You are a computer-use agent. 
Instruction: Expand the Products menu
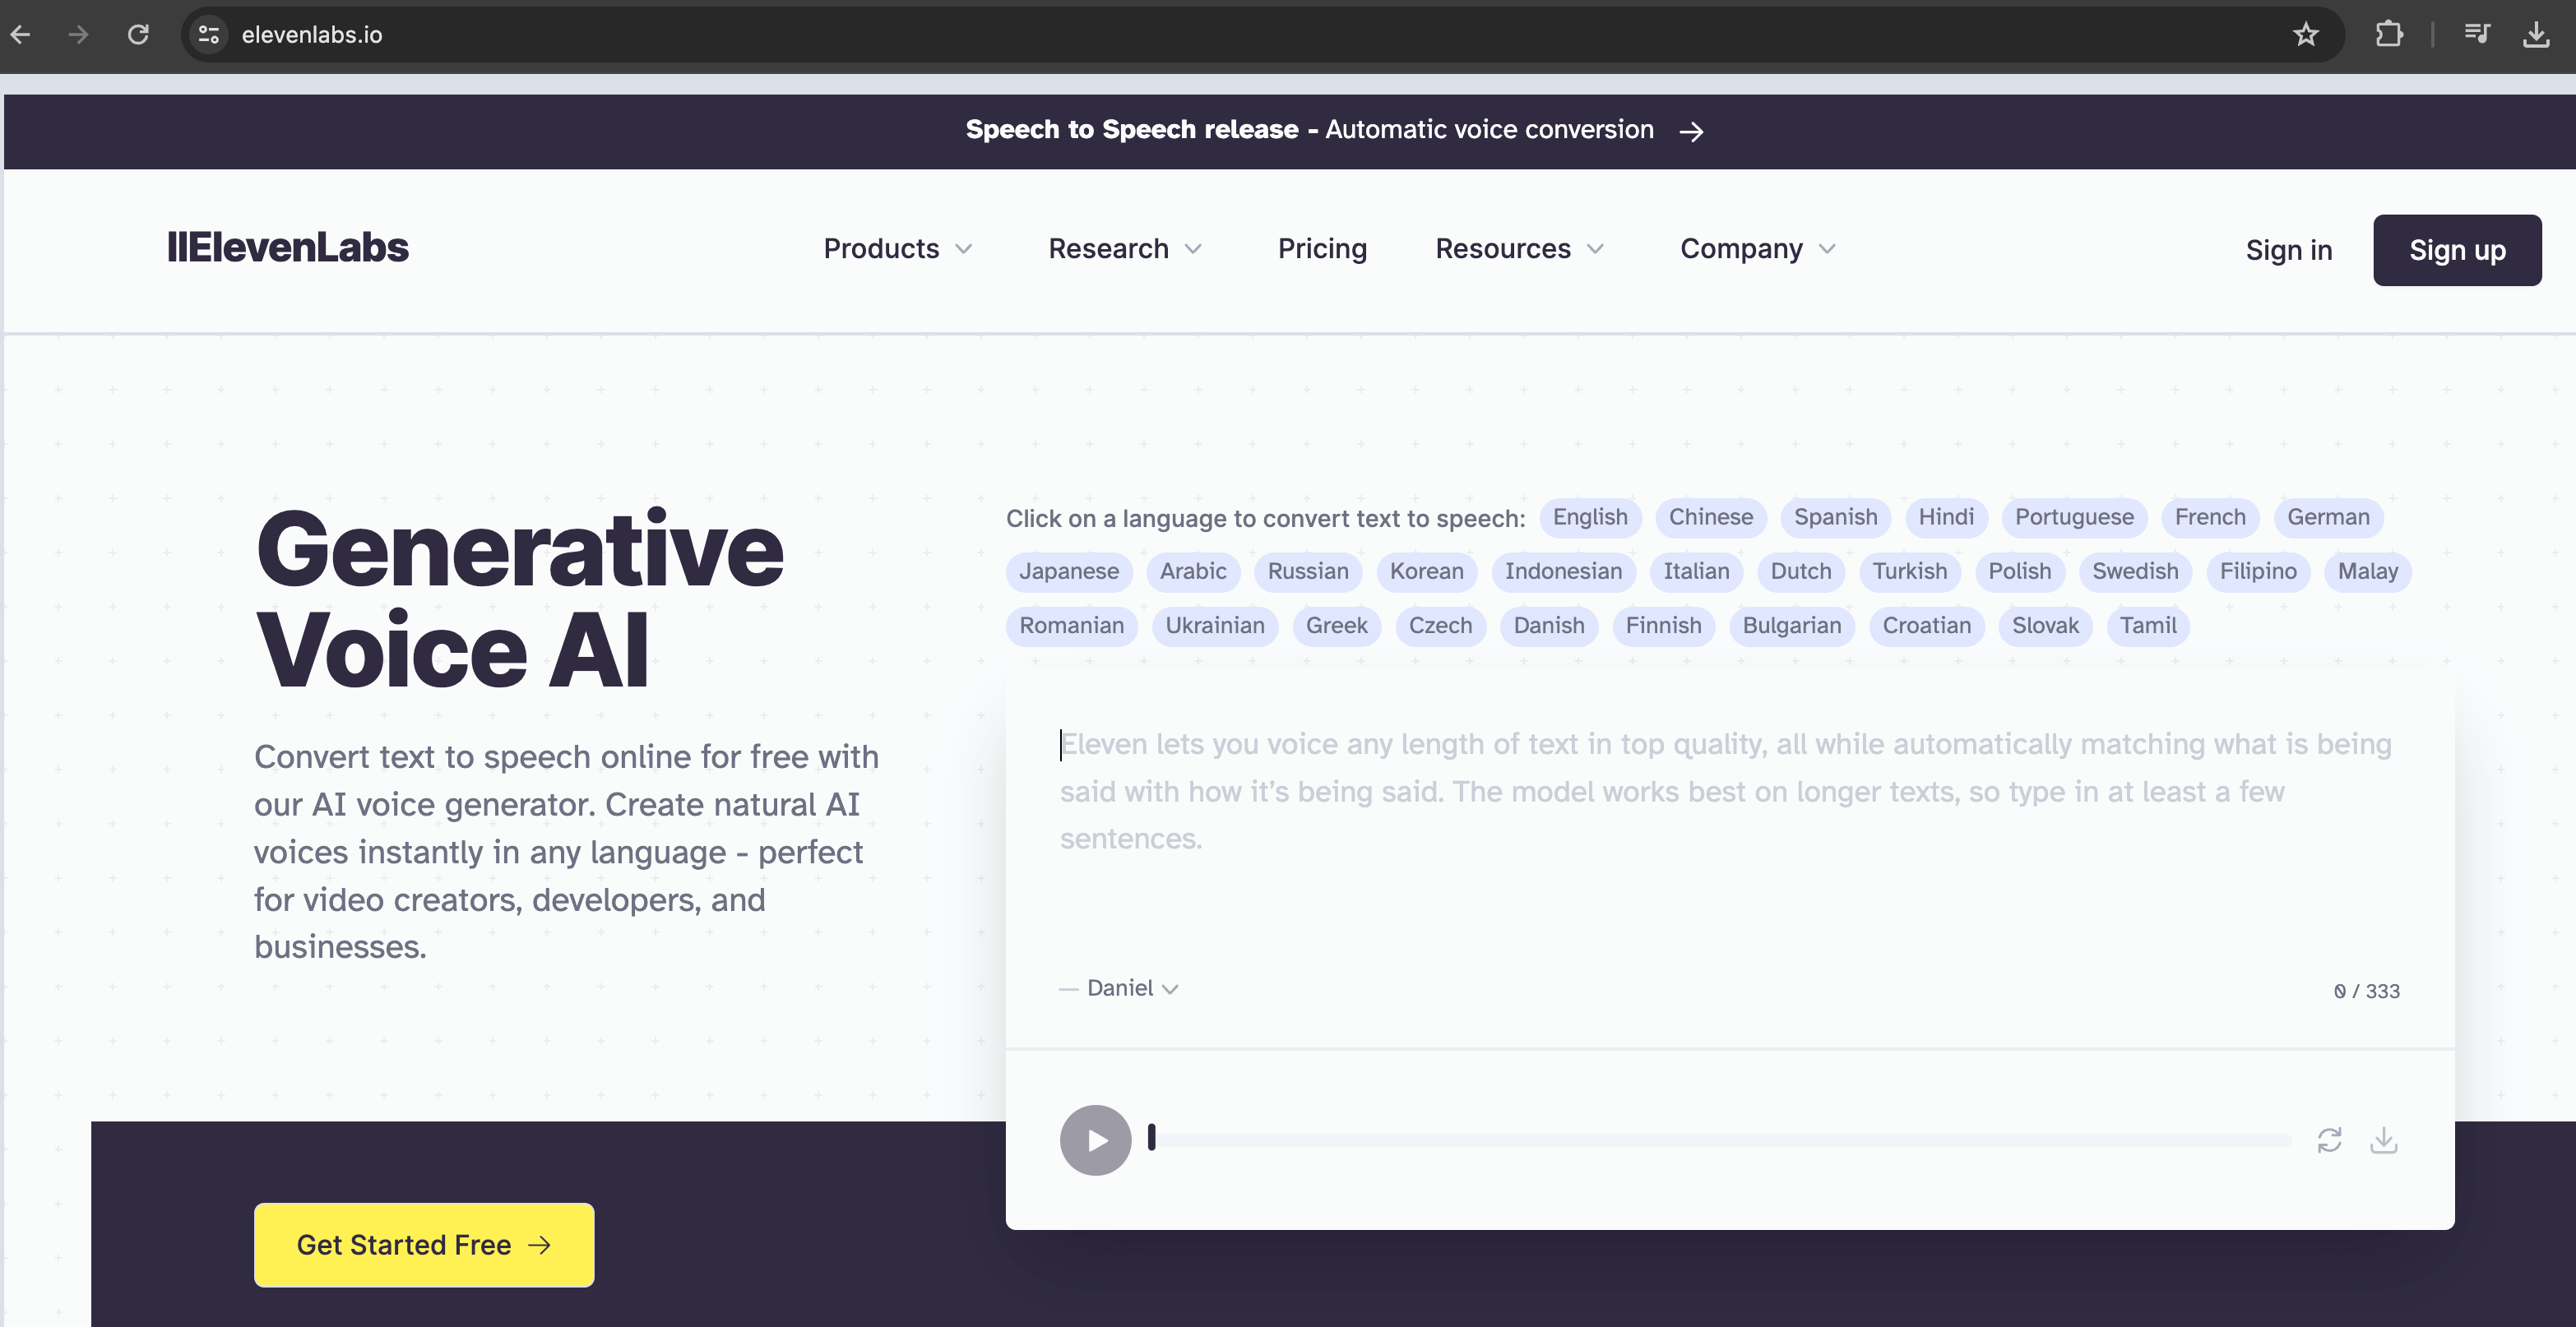tap(897, 248)
